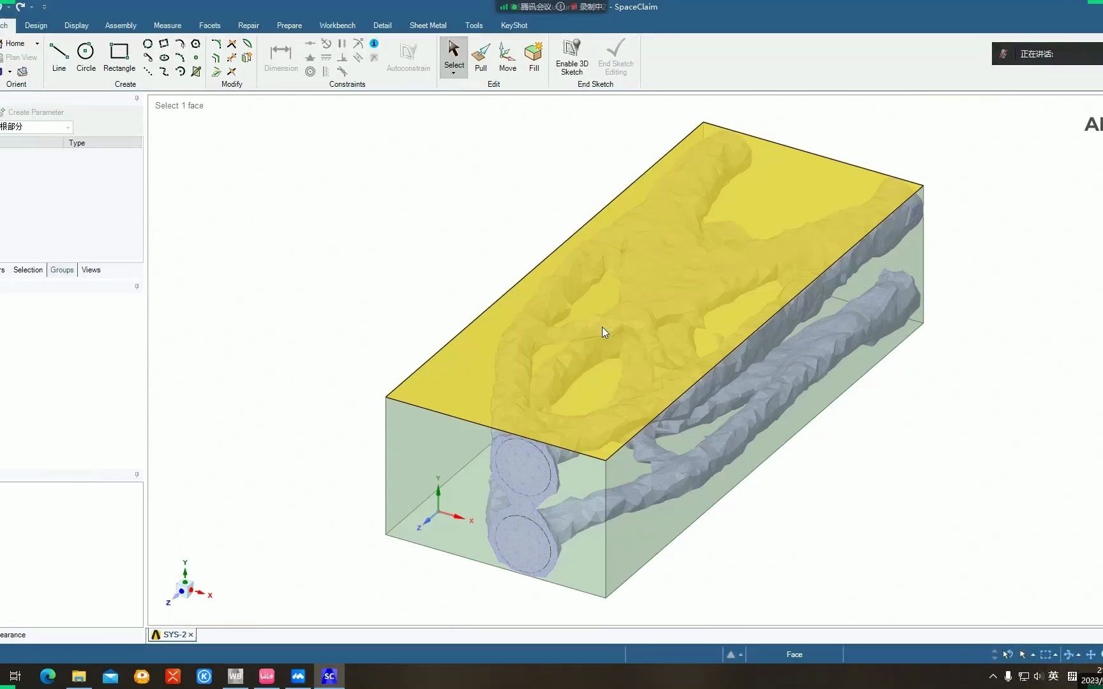The width and height of the screenshot is (1103, 689).
Task: Open the Groups panel tab
Action: click(x=62, y=269)
